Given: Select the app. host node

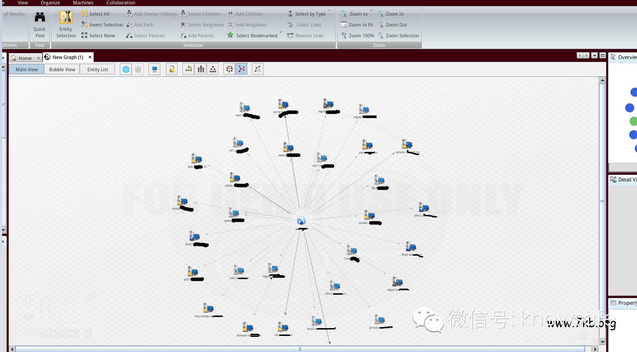Looking at the screenshot, I should click(196, 159).
